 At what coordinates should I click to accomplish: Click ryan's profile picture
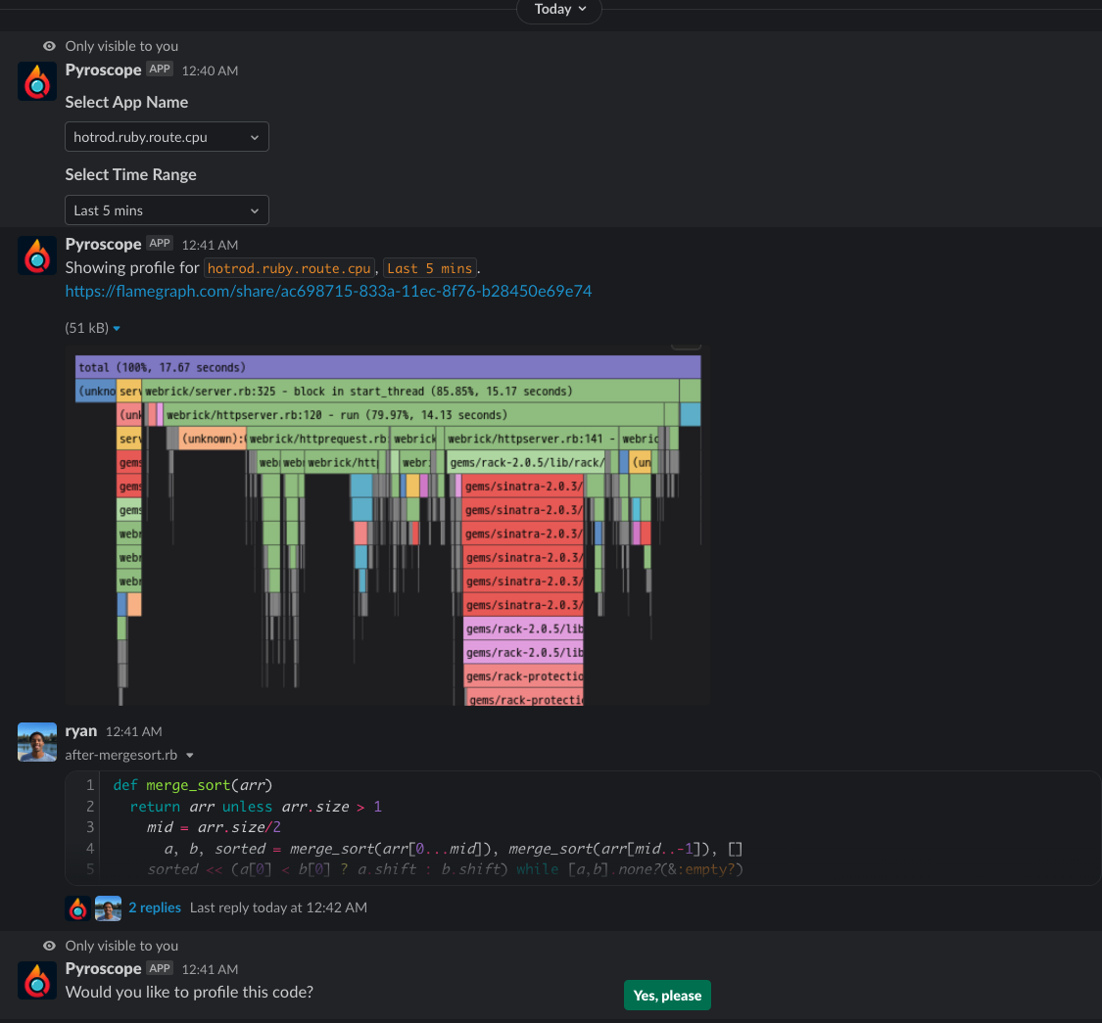click(x=37, y=742)
